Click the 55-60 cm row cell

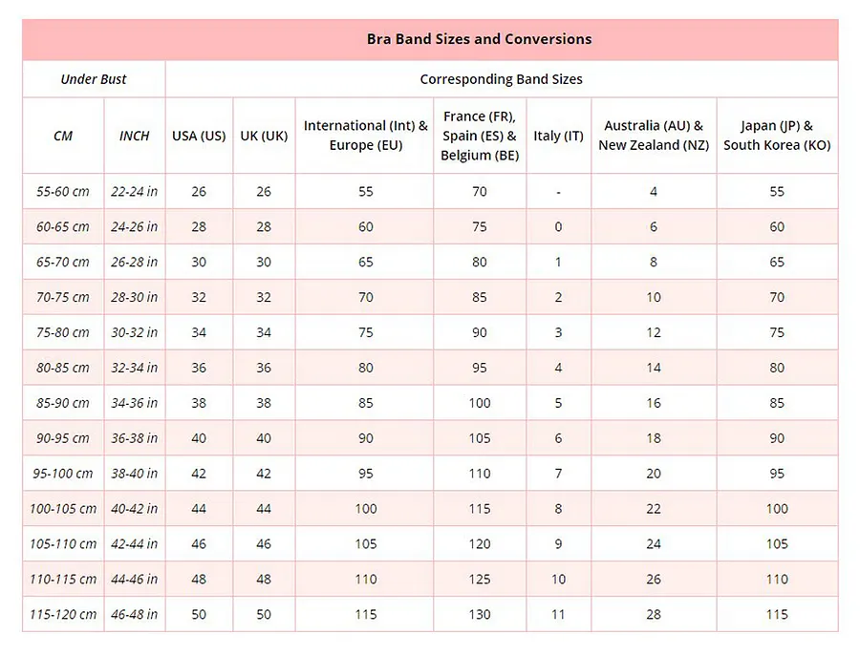(63, 191)
